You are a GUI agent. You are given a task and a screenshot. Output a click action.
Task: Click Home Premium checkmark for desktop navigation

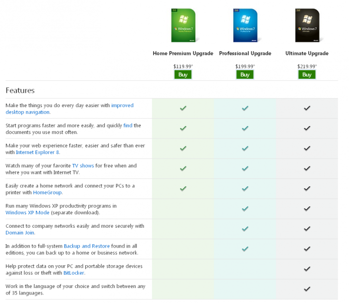(183, 108)
